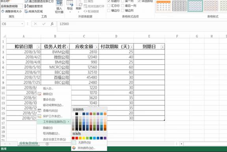The width and height of the screenshot is (227, 152).
Task: Click the table name input field
Action: tap(11, 6)
